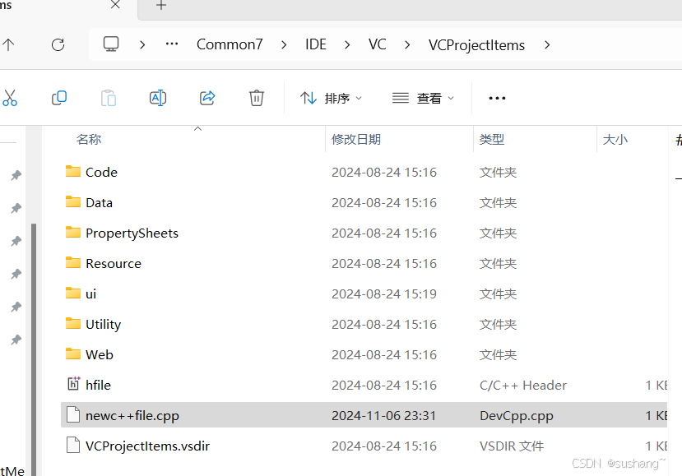The height and width of the screenshot is (476, 682).
Task: Sort by 名称 column header
Action: (x=89, y=139)
